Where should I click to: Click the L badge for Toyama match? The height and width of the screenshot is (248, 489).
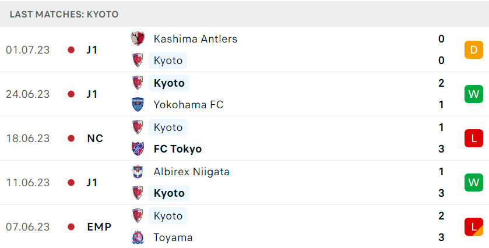point(473,227)
